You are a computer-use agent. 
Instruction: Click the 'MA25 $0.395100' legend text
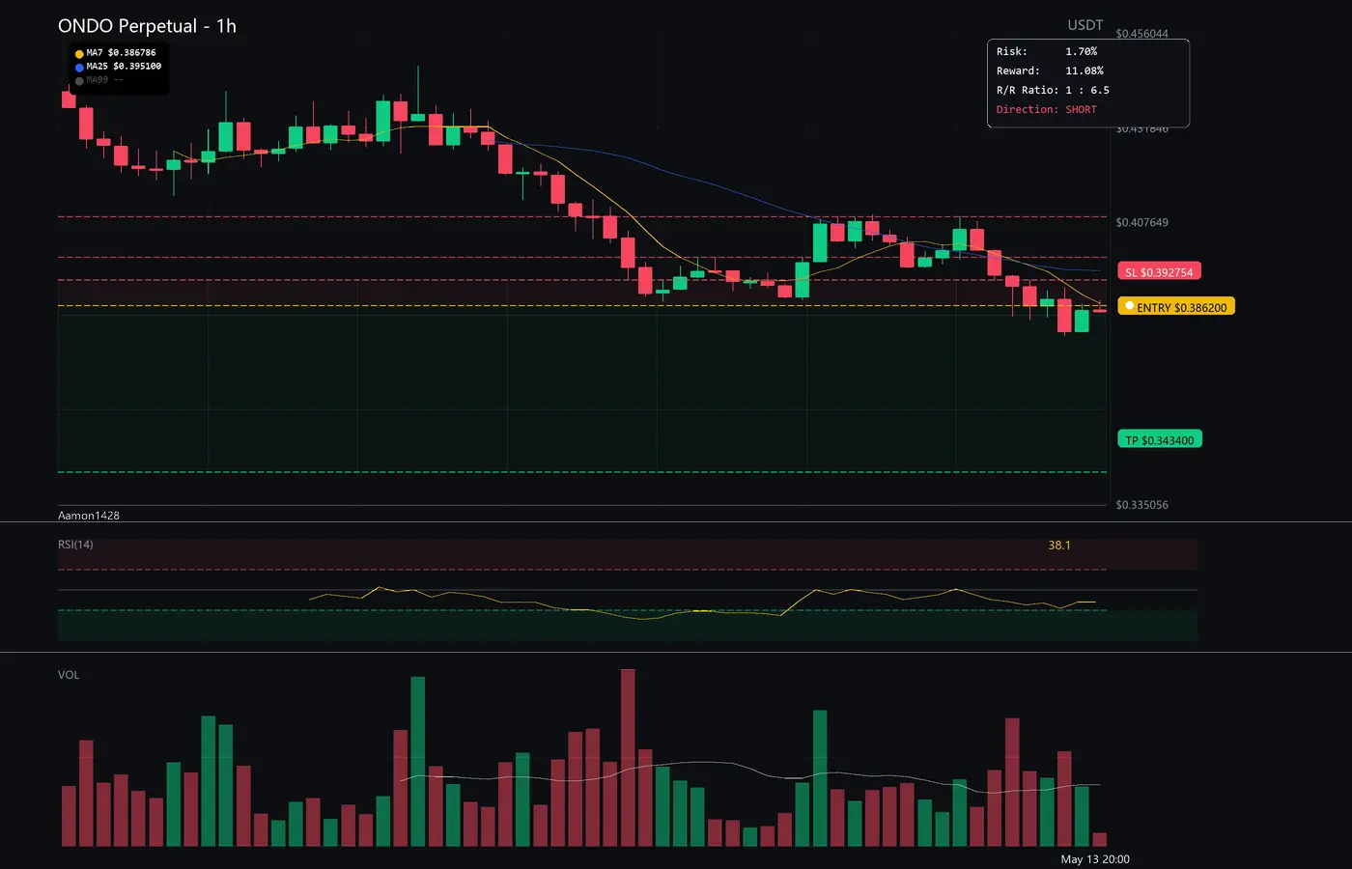click(x=124, y=67)
